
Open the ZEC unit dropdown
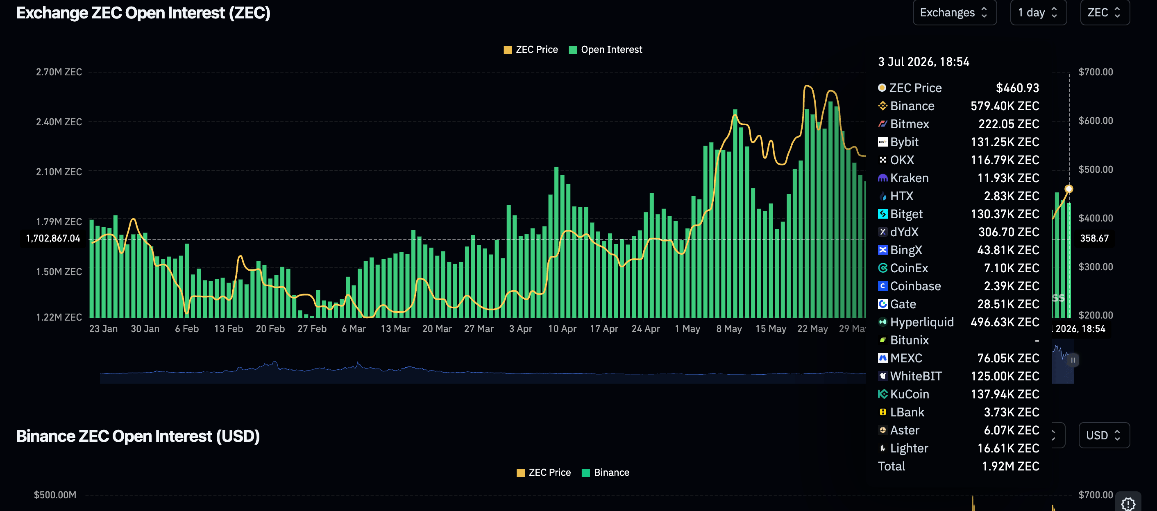point(1105,13)
